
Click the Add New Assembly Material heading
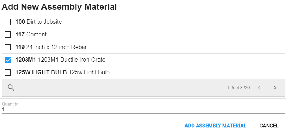click(59, 7)
